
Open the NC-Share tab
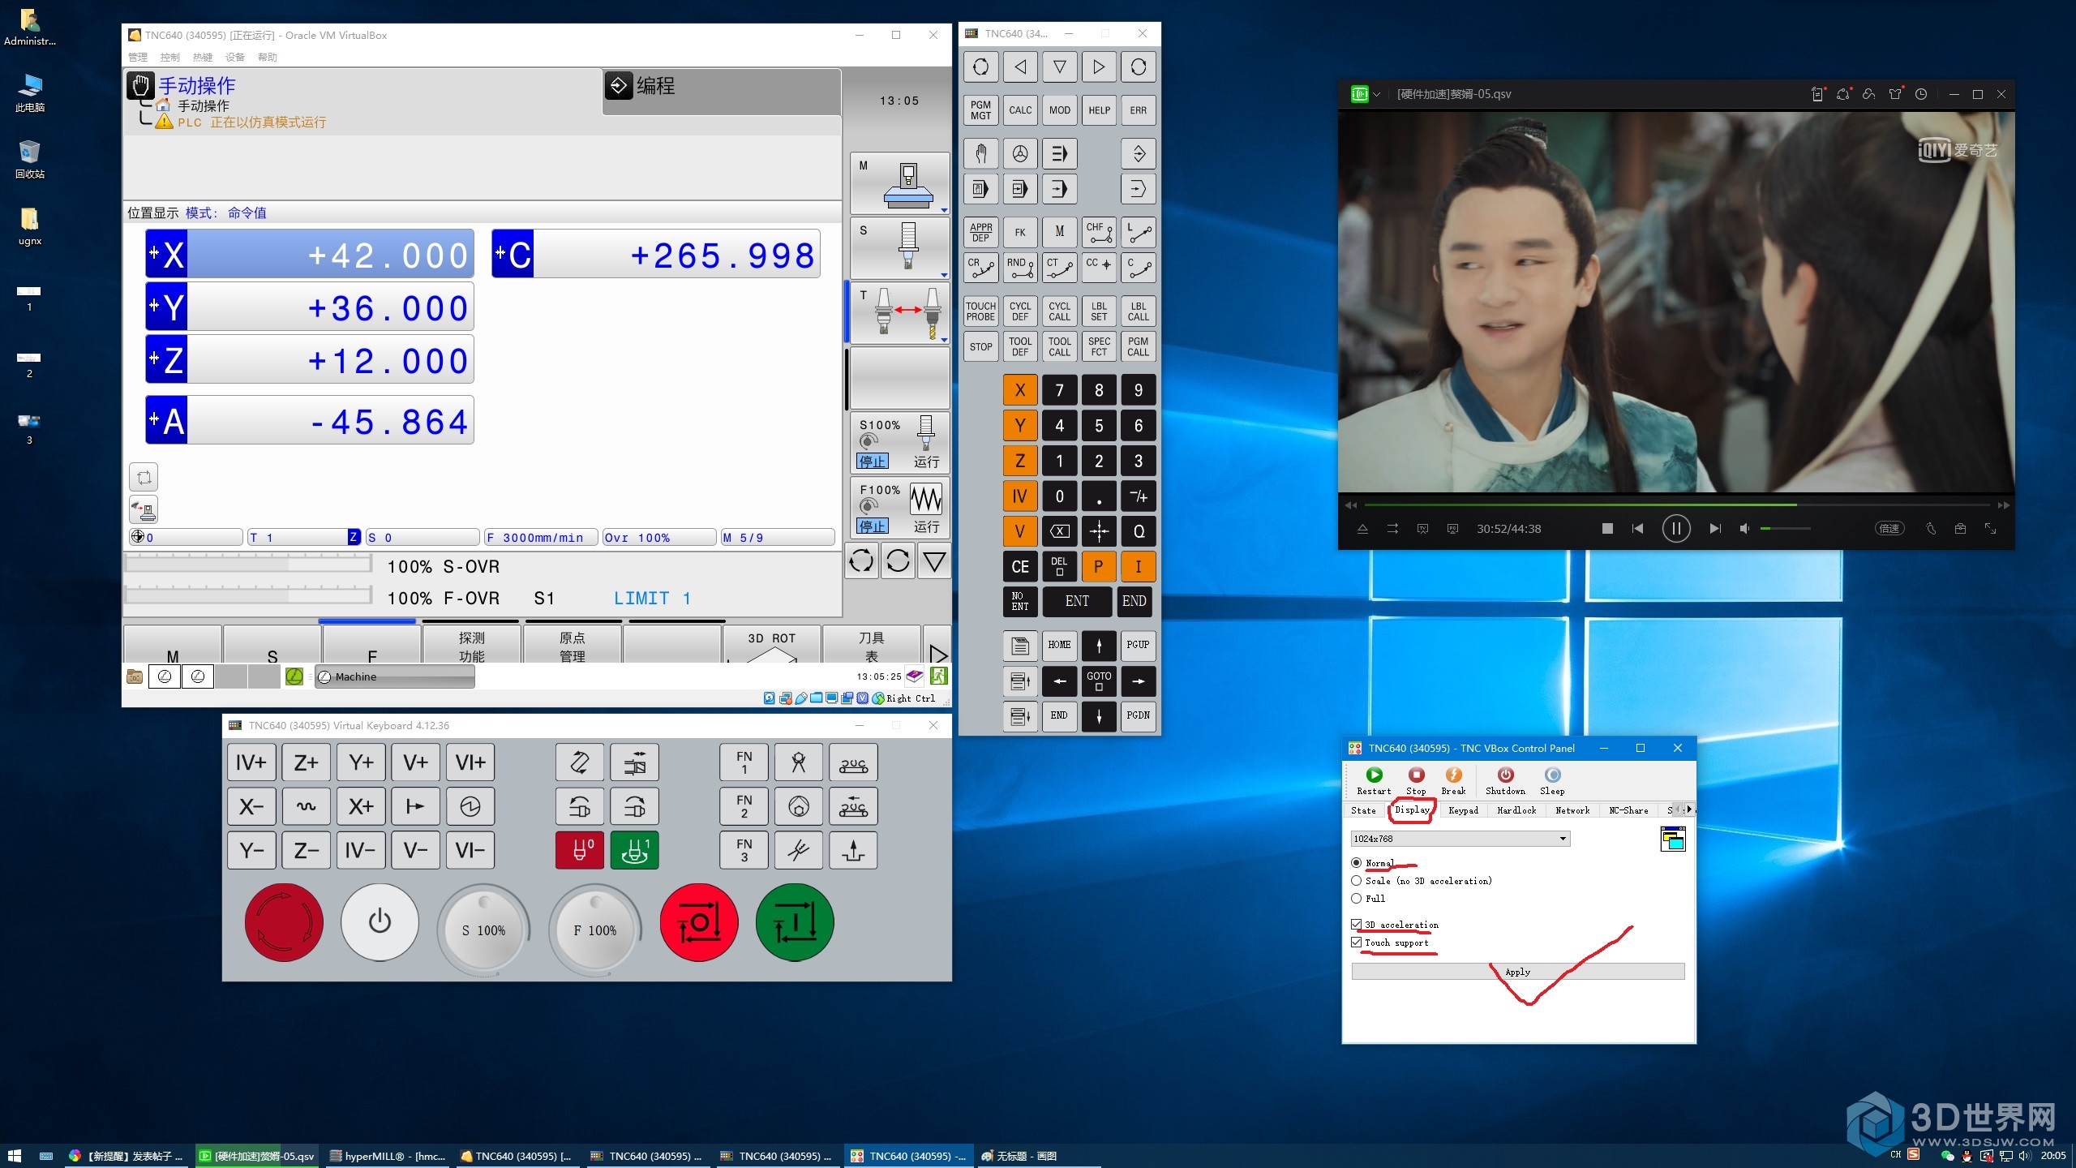click(x=1628, y=810)
